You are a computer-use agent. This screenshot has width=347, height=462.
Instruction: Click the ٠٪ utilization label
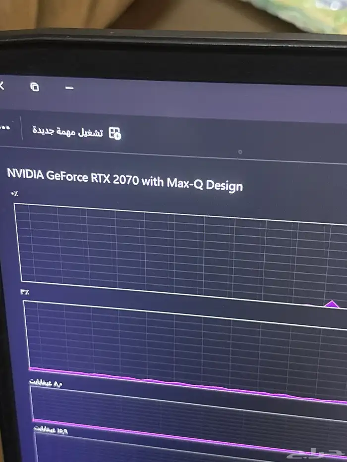[x=14, y=194]
